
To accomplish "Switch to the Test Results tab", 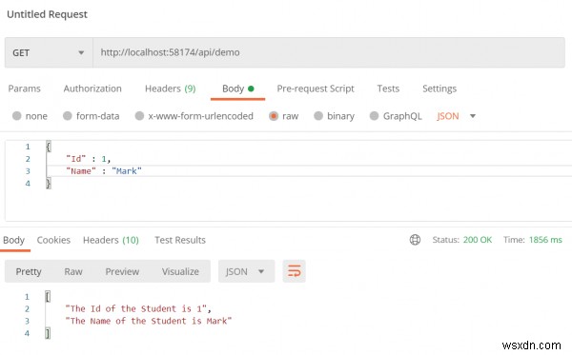I will (x=180, y=240).
